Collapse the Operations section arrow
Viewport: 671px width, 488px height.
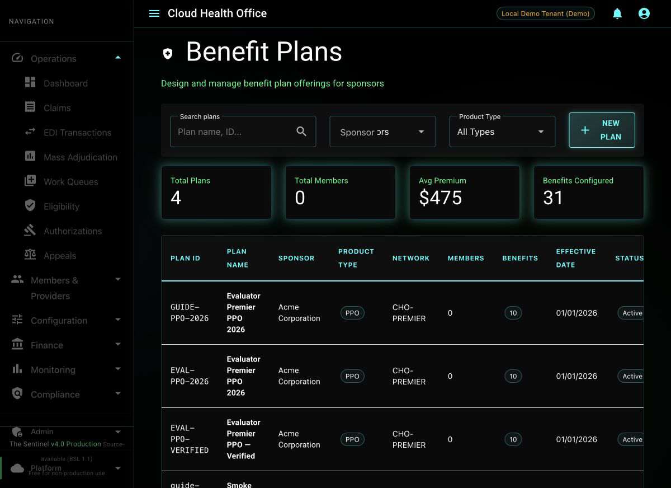(x=118, y=58)
